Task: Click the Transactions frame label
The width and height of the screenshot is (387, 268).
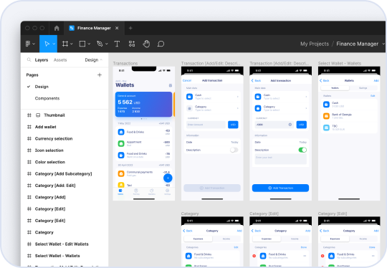Action: pos(125,64)
